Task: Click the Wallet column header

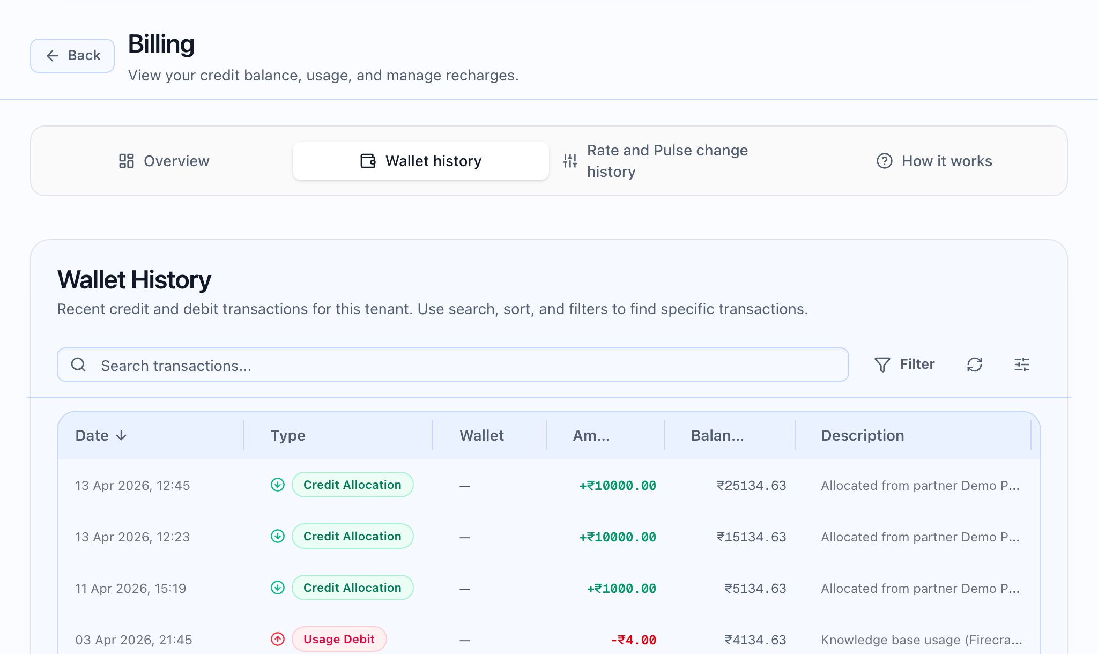Action: click(481, 435)
